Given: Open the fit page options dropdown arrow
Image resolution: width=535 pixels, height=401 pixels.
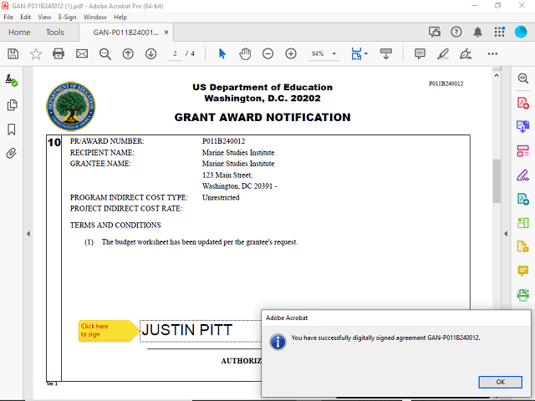Looking at the screenshot, I should pyautogui.click(x=366, y=53).
